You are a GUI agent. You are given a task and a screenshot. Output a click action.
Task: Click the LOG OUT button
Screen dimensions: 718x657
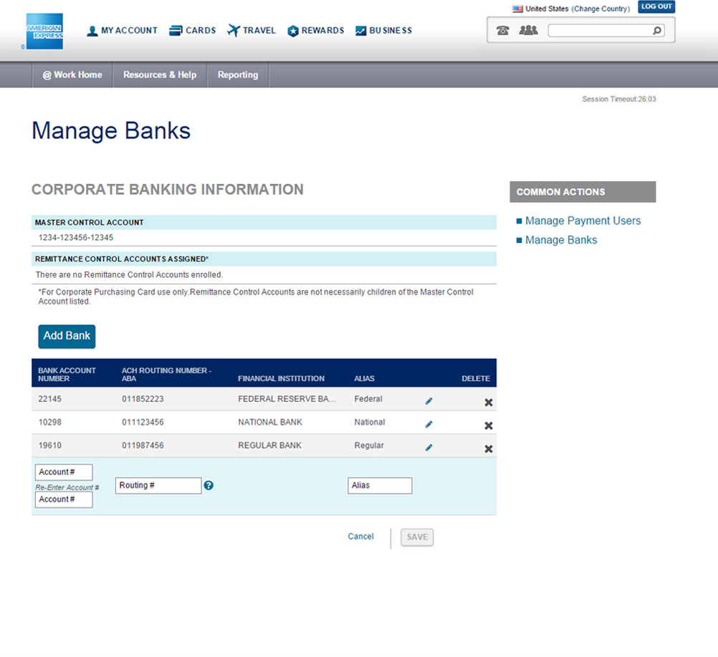(x=656, y=6)
